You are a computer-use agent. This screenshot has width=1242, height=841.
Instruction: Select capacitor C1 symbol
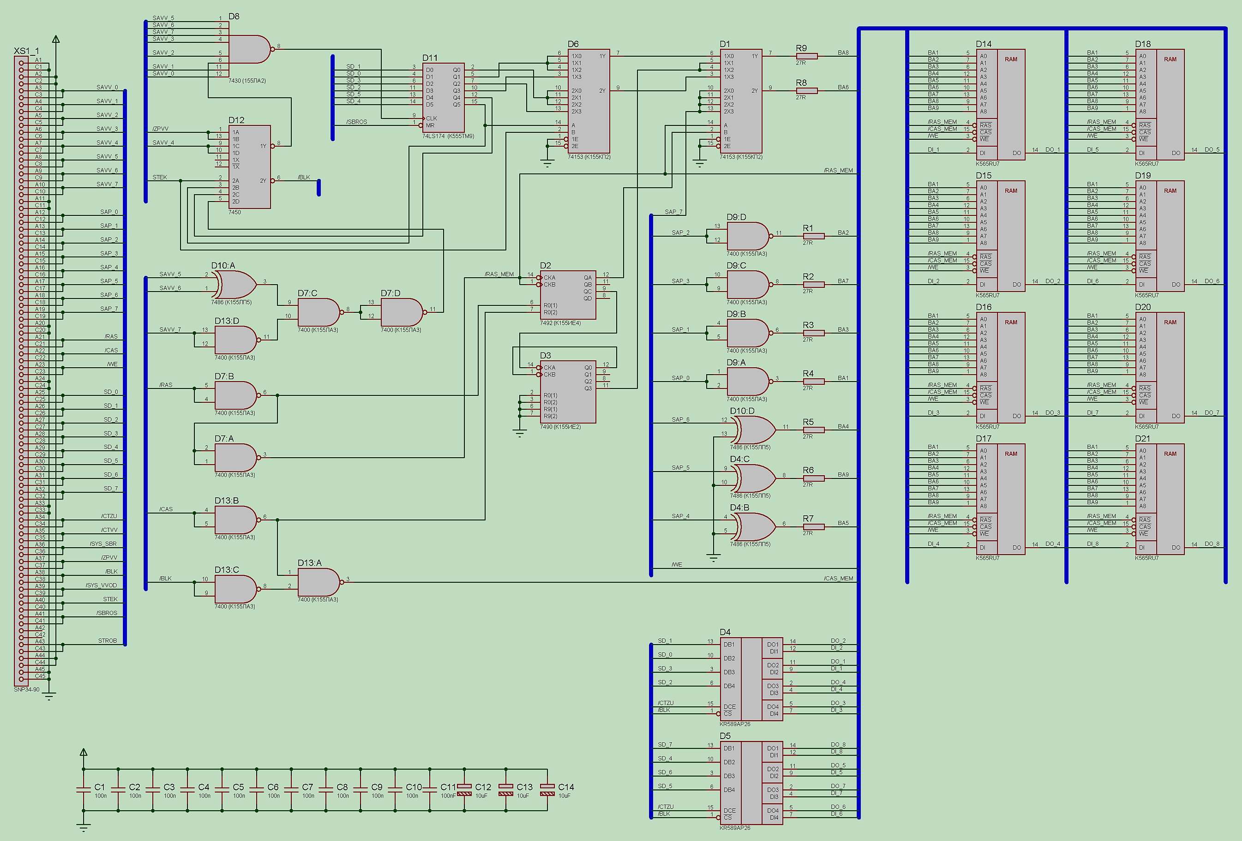[84, 790]
